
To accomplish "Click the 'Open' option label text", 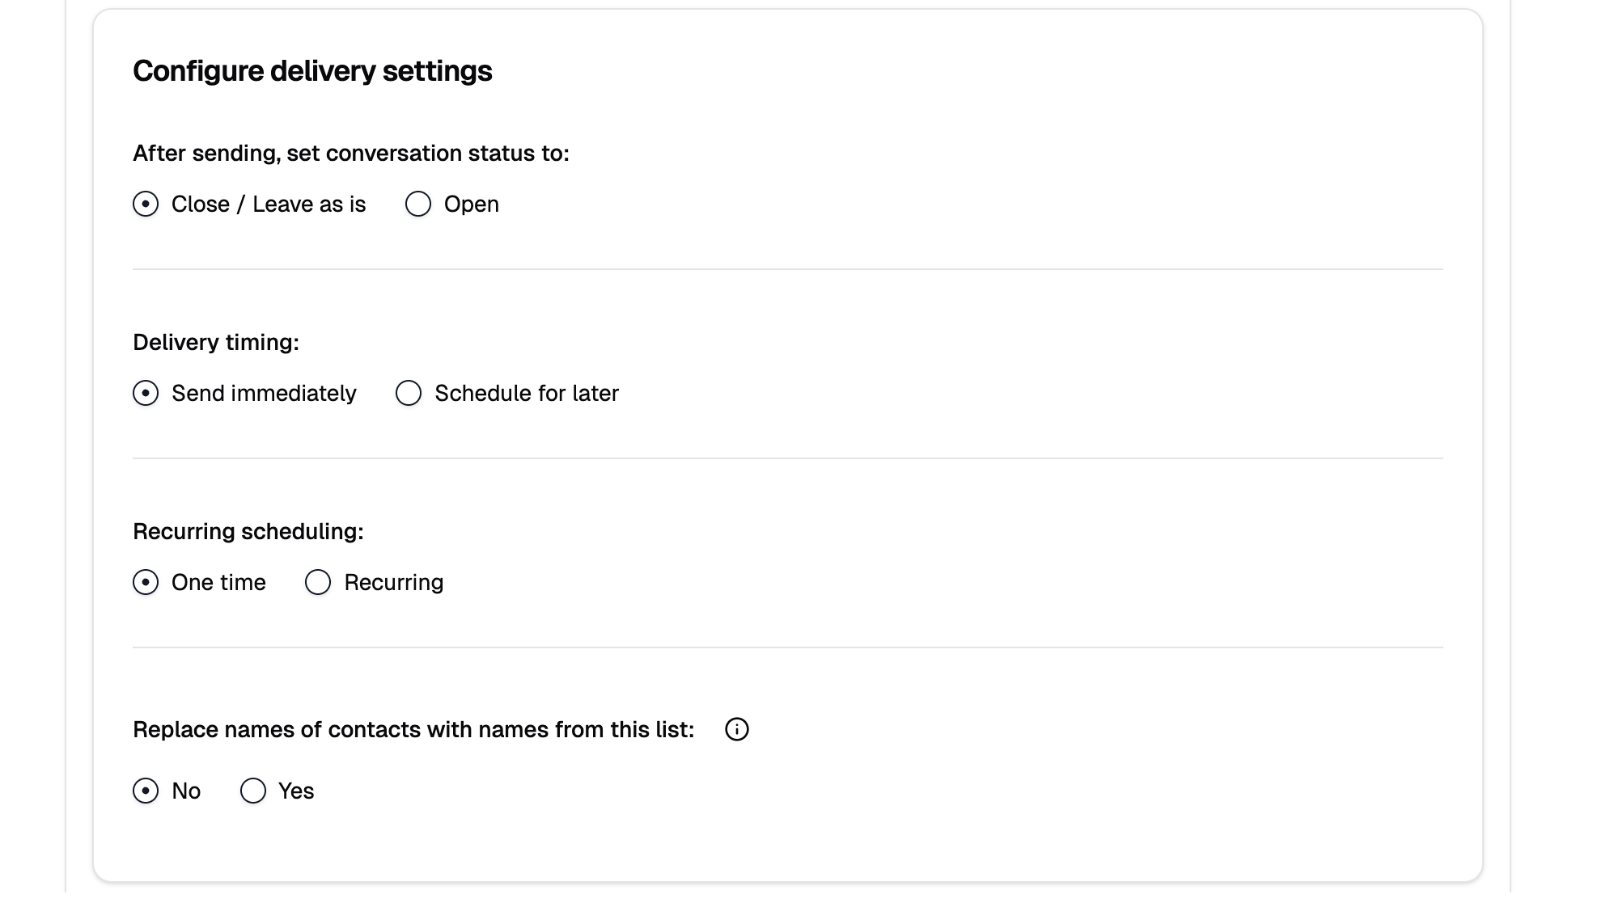I will [x=471, y=204].
